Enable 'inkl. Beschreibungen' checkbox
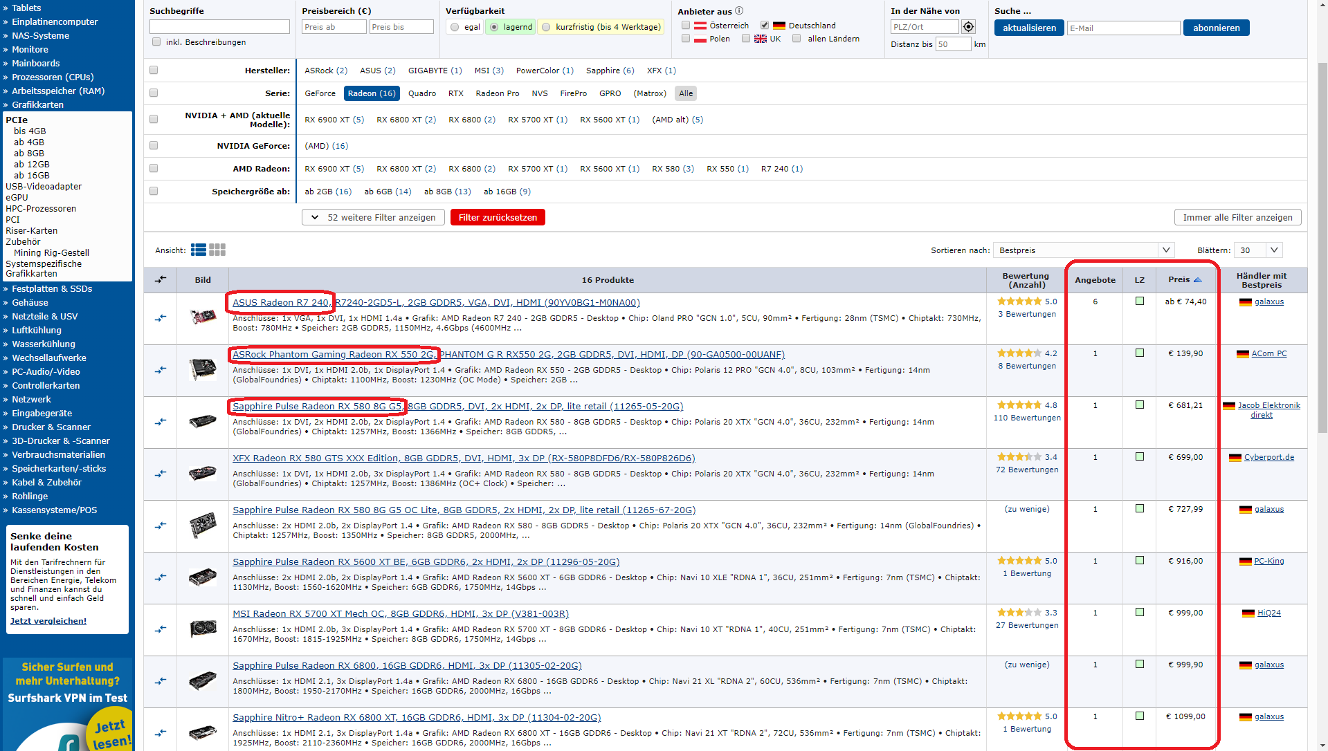Image resolution: width=1328 pixels, height=751 pixels. (x=156, y=41)
